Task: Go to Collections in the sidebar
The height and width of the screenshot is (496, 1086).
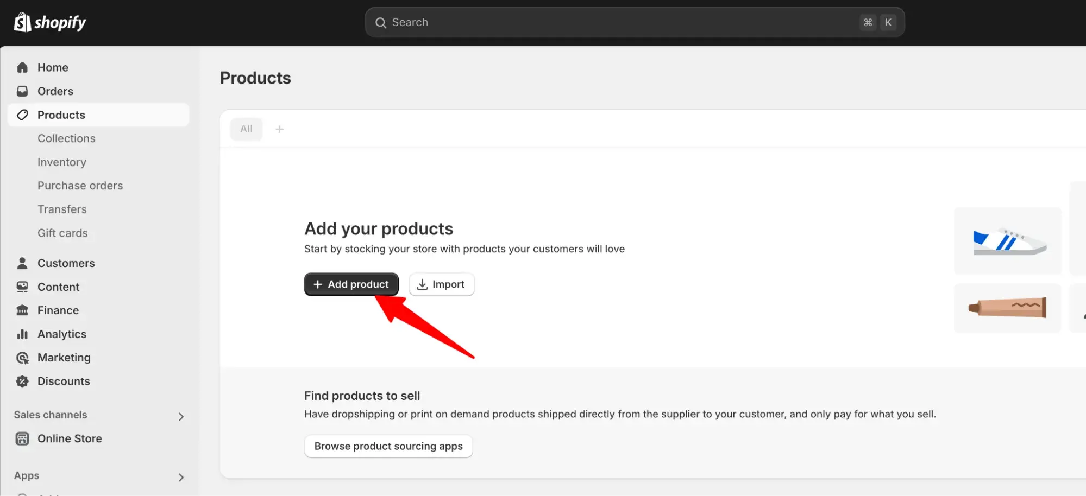Action: pyautogui.click(x=66, y=138)
